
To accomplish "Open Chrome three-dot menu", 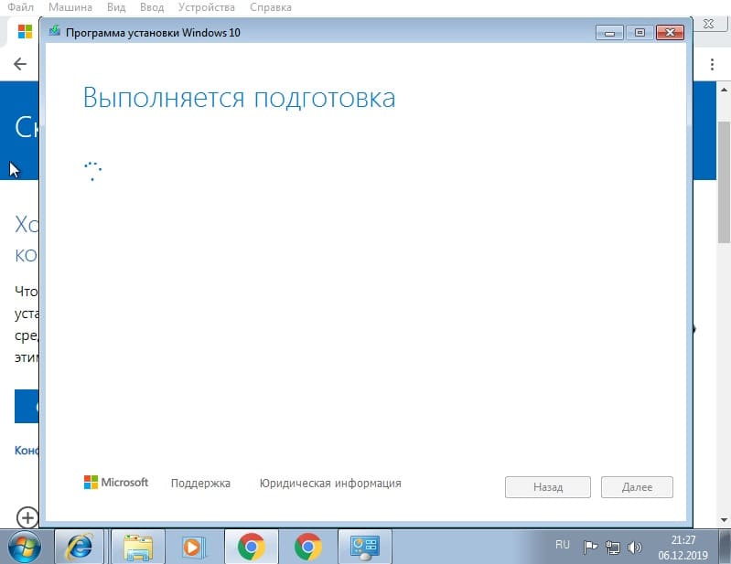I will coord(713,65).
